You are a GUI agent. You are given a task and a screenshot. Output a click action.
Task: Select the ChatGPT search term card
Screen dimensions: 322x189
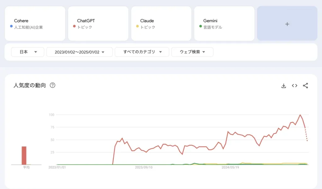(x=98, y=24)
